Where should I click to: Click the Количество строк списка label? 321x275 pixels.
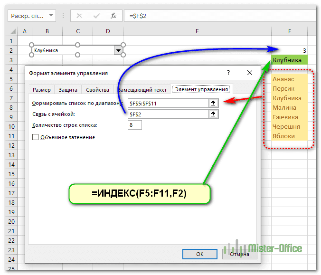tap(65, 125)
